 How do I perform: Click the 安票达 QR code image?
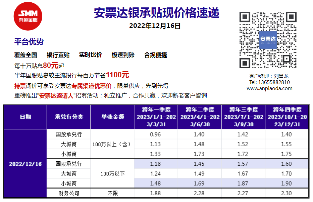click(268, 40)
